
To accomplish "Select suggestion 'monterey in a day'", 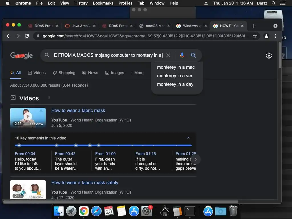I will [175, 84].
